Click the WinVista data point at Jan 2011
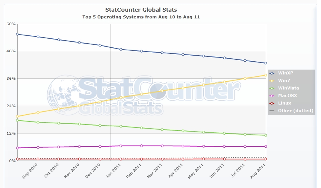This screenshot has height=188, width=321. [x=121, y=126]
